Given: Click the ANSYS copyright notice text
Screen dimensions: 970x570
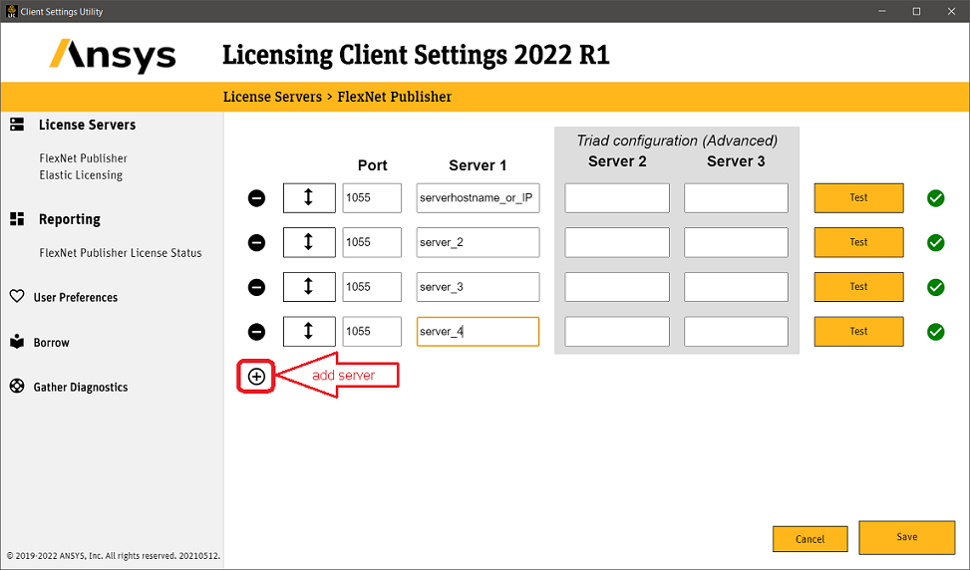Looking at the screenshot, I should point(114,556).
